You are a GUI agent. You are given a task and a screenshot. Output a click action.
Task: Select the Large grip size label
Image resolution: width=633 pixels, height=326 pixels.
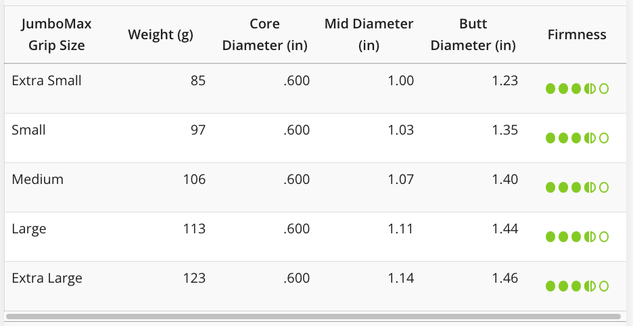(x=29, y=229)
